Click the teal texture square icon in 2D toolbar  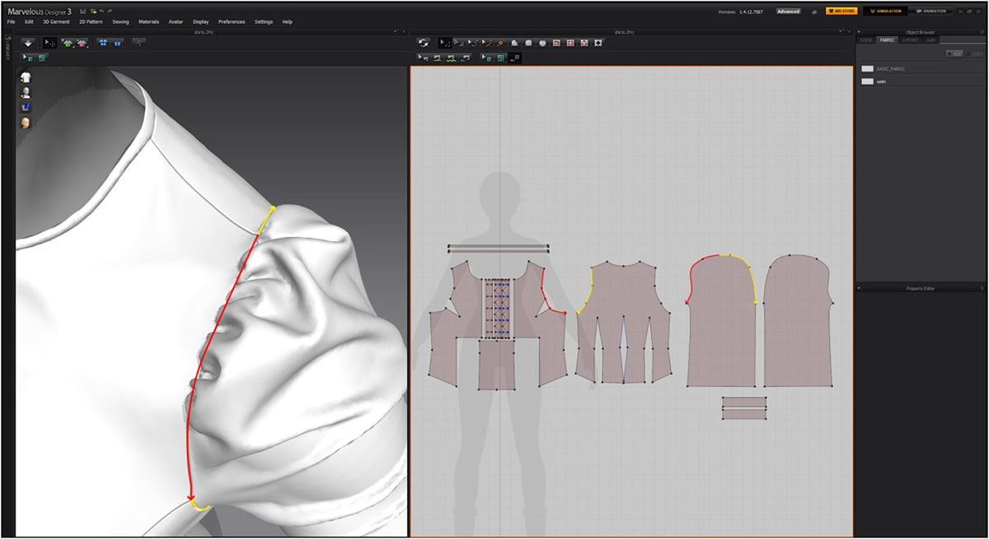coord(500,58)
